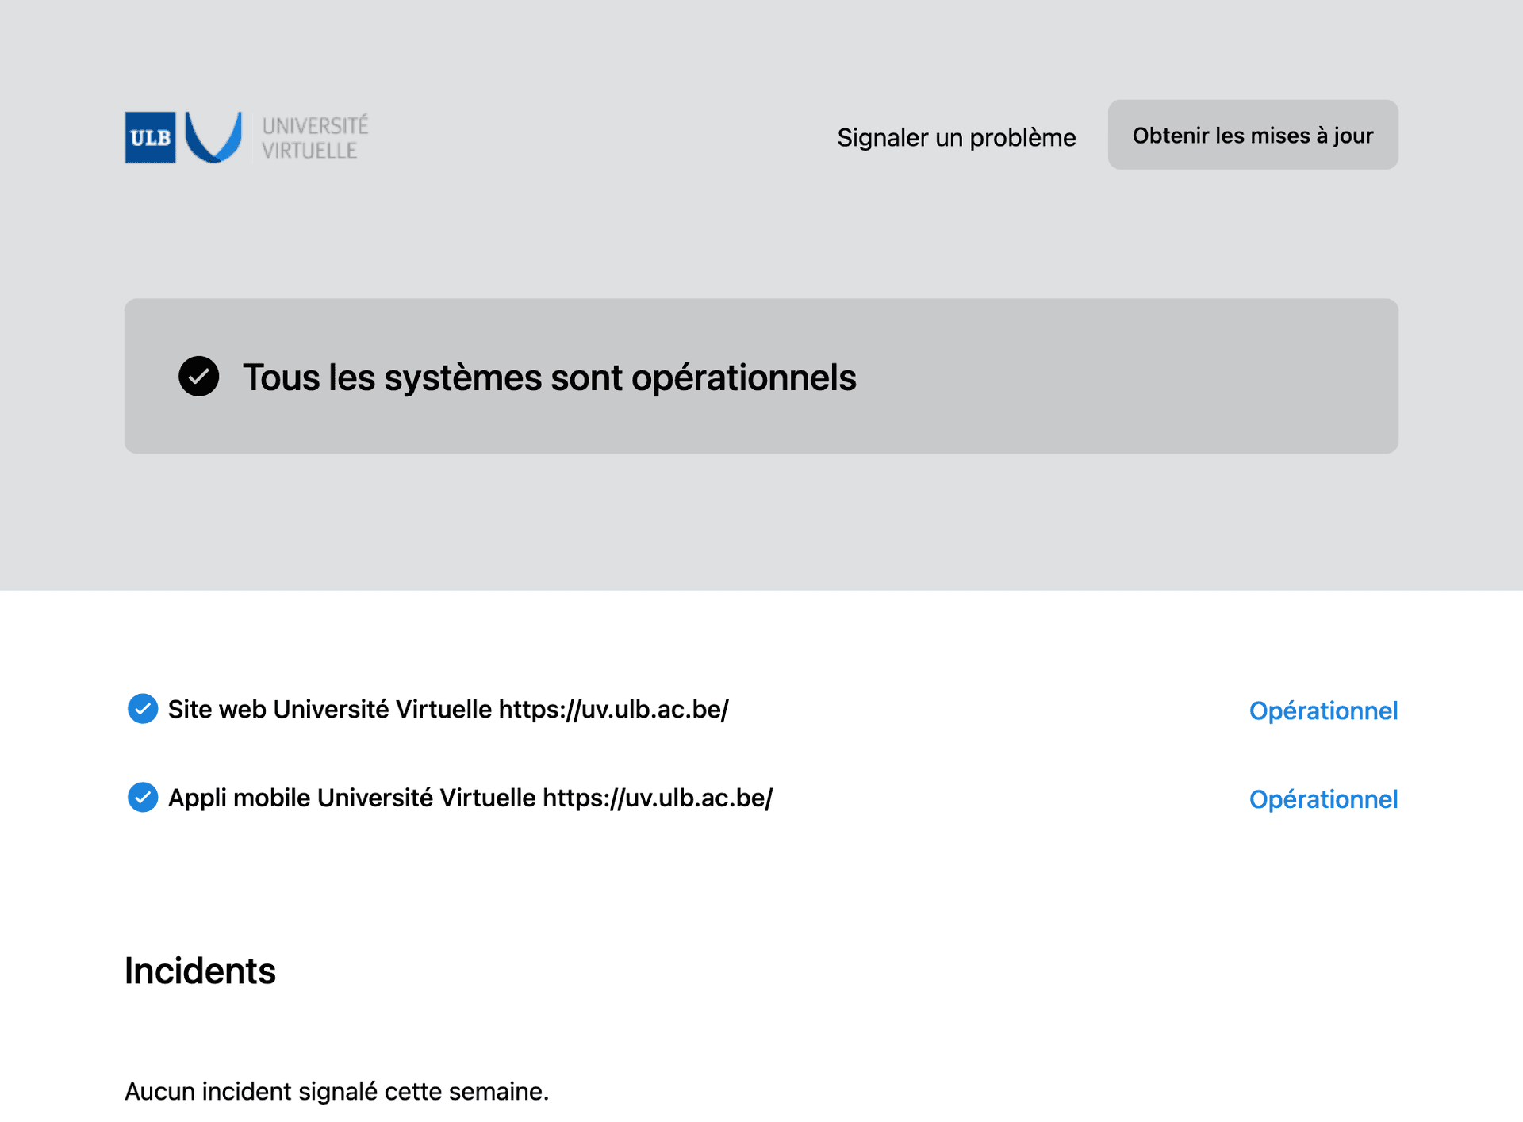Click Tous les systèmes sont opérationnels heading
The height and width of the screenshot is (1122, 1523).
(549, 377)
